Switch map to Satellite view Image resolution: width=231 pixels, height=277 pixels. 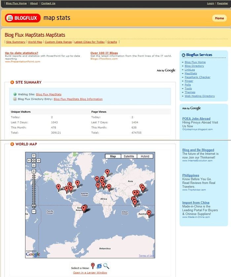pos(129,156)
